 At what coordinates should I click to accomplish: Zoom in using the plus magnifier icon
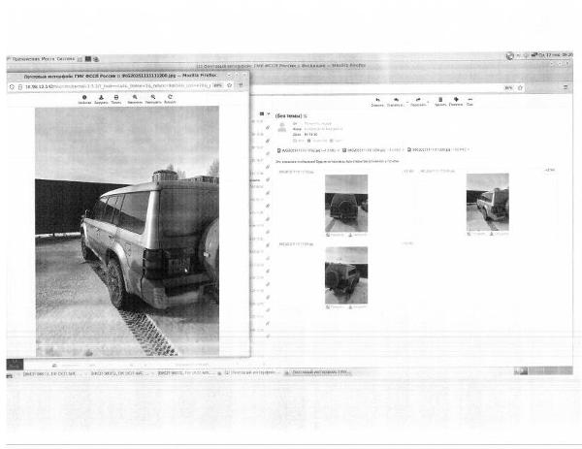152,98
